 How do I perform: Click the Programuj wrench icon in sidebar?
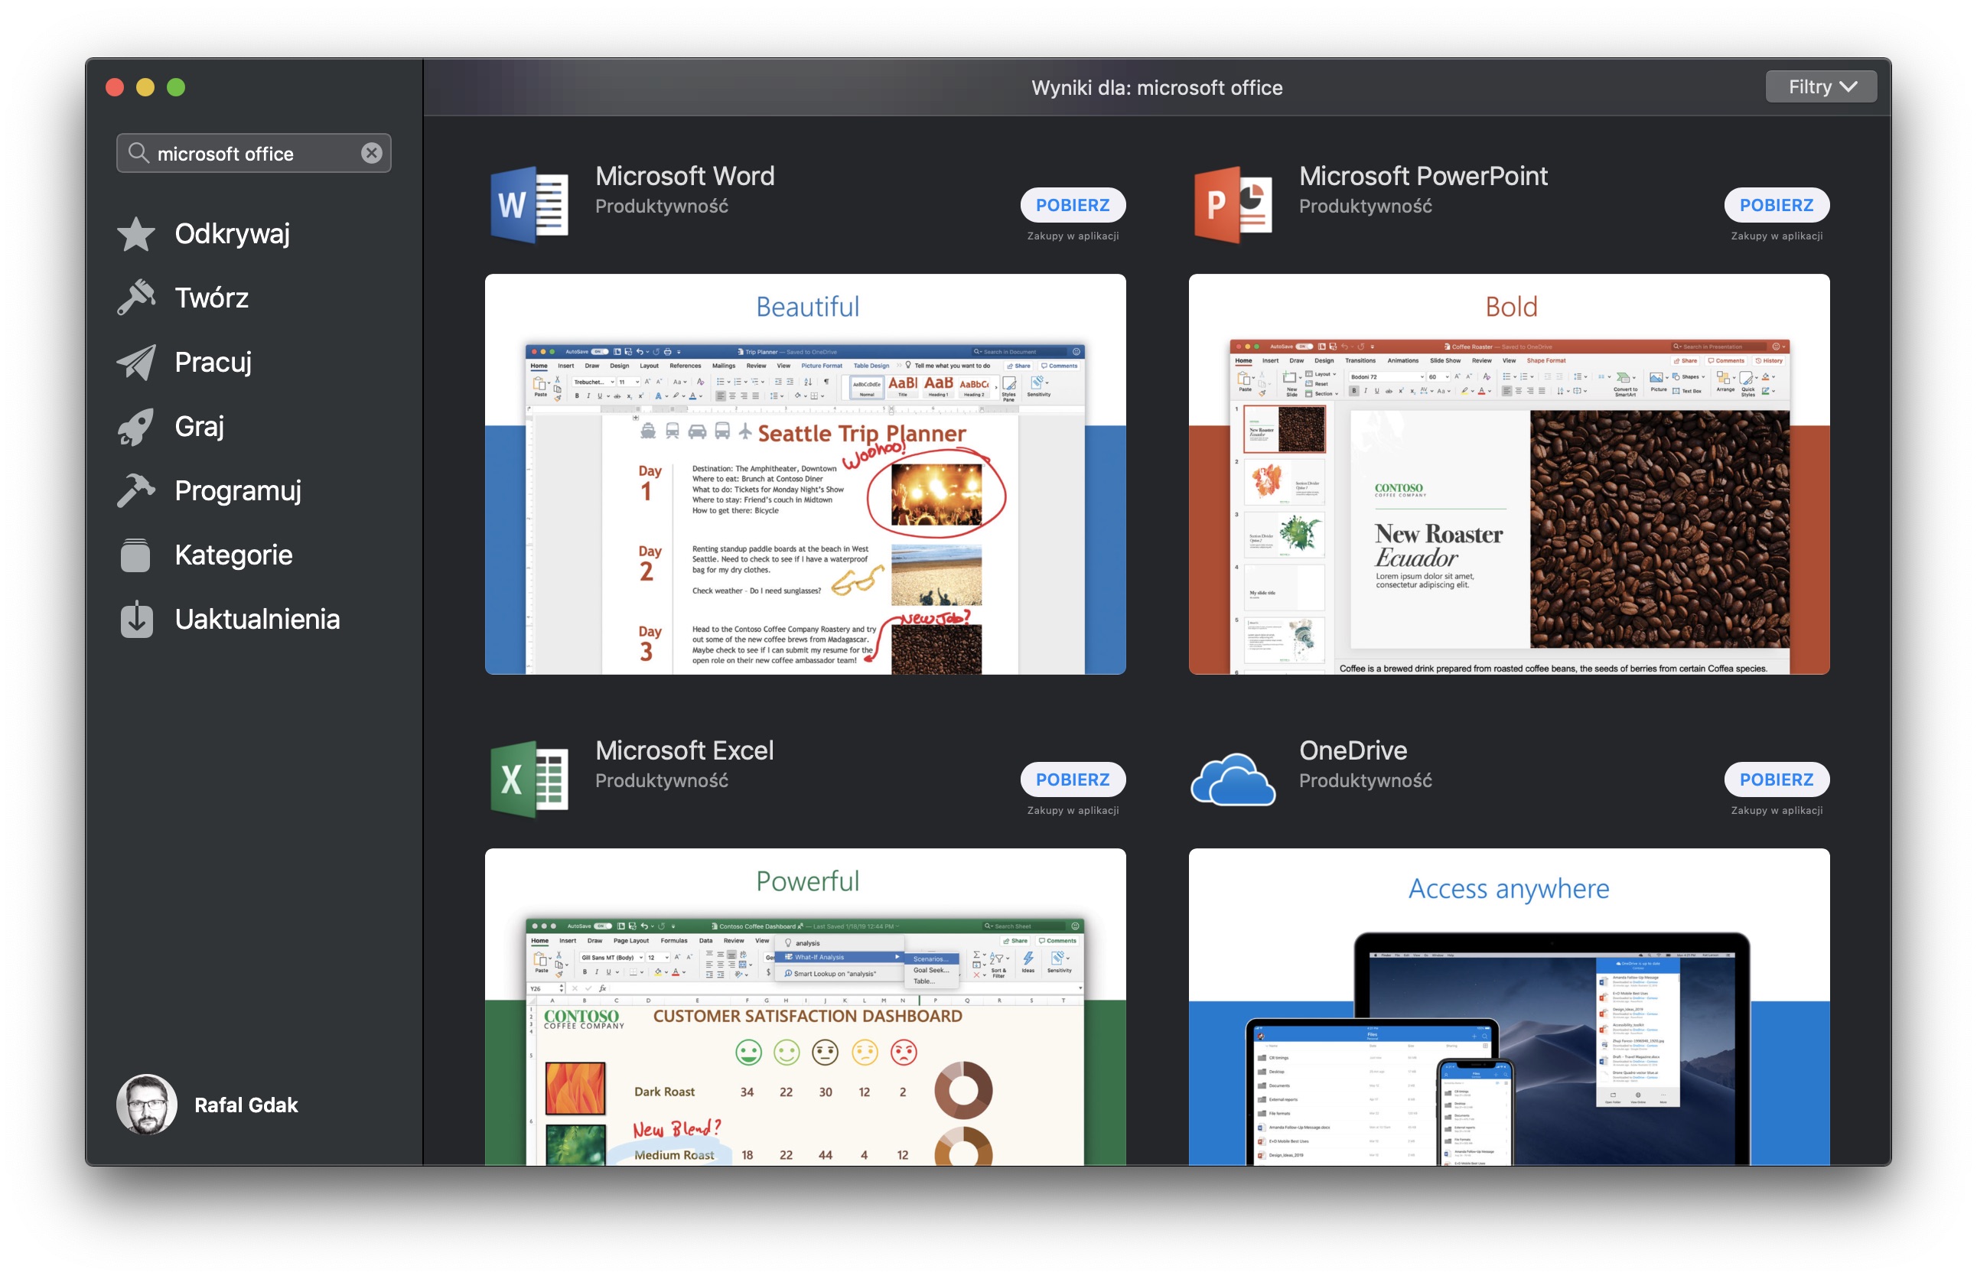pyautogui.click(x=142, y=490)
